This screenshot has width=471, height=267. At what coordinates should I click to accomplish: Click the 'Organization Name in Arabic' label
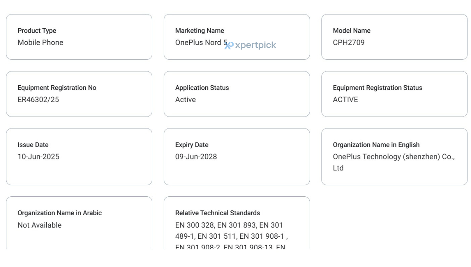click(x=60, y=213)
